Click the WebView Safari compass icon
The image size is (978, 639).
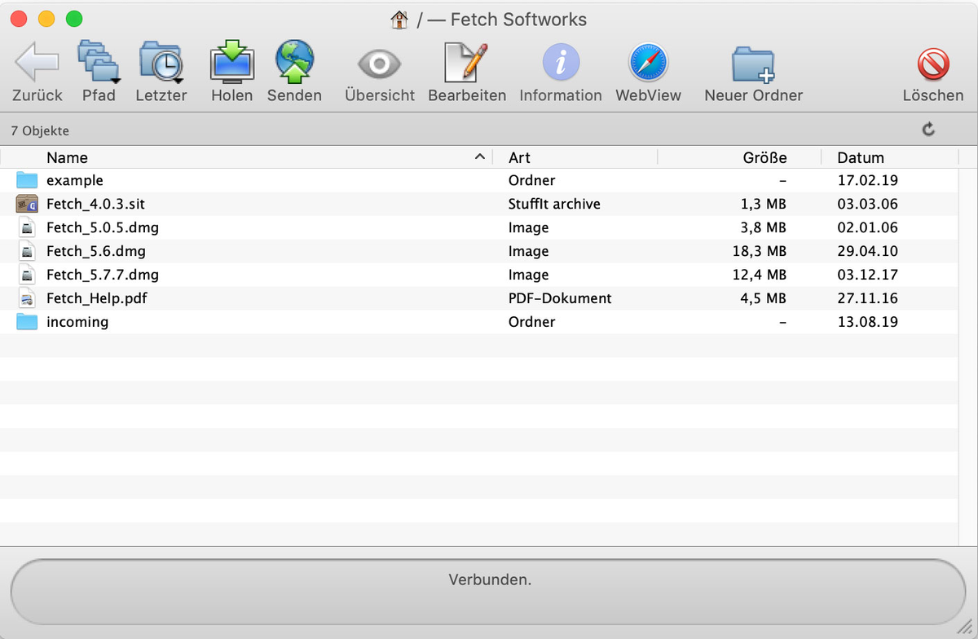pyautogui.click(x=648, y=62)
